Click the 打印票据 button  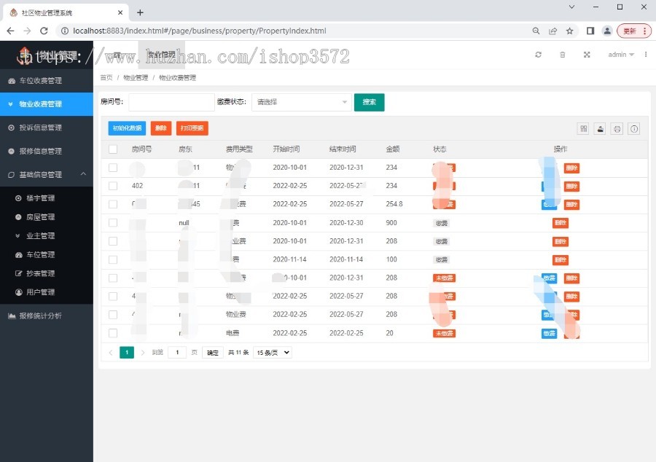192,128
